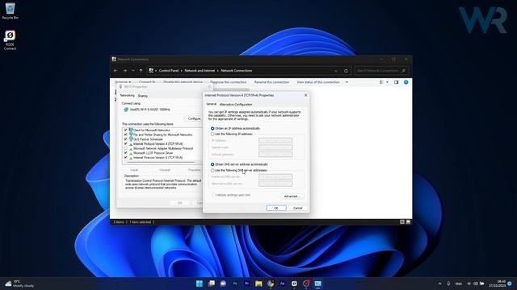Open File Explorer from the taskbar

(x=258, y=284)
